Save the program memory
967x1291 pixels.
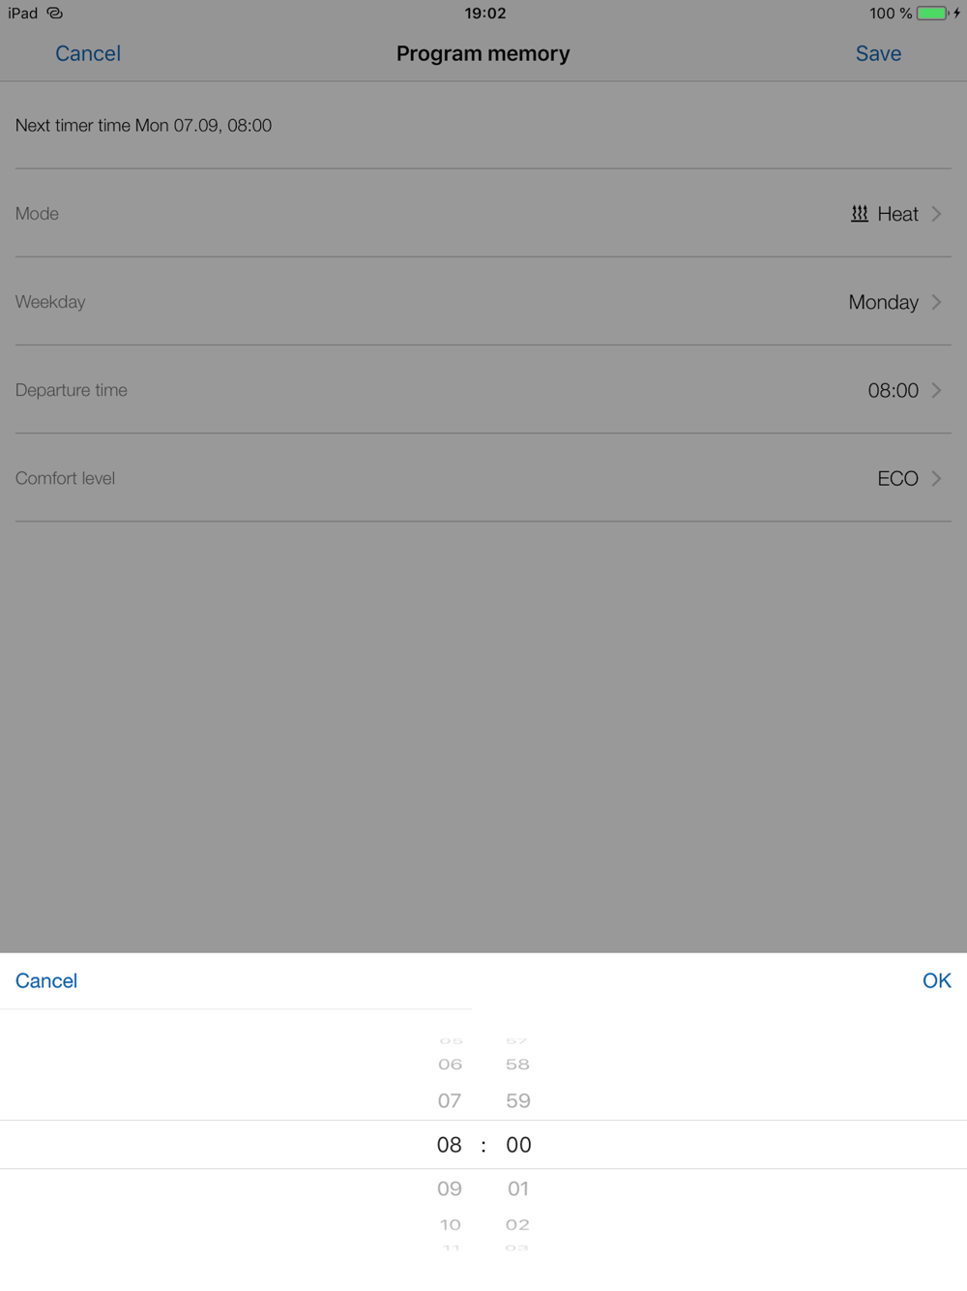(878, 53)
